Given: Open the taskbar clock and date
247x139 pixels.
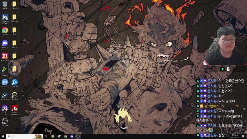Looking at the screenshot, I should click(235, 136).
